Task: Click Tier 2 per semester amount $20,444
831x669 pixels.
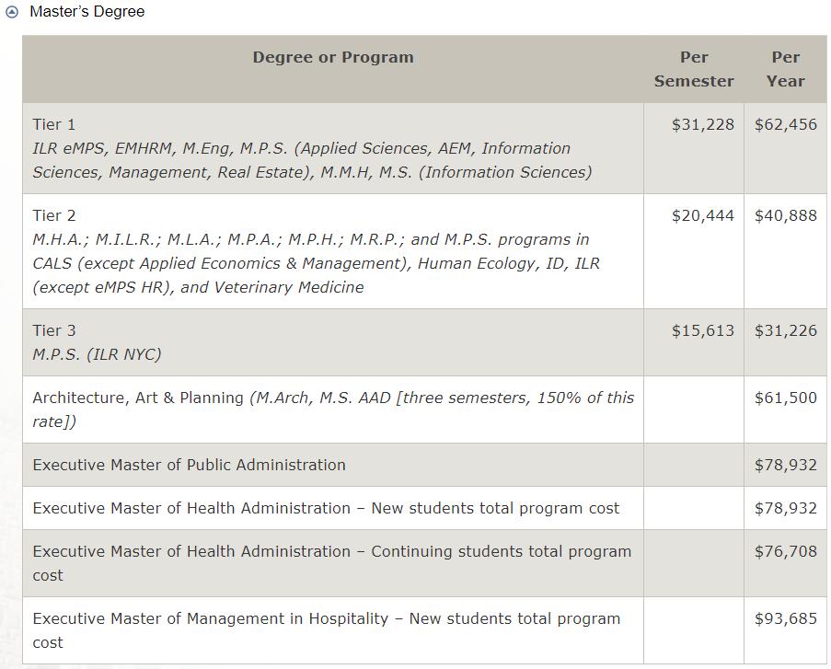Action: click(703, 215)
